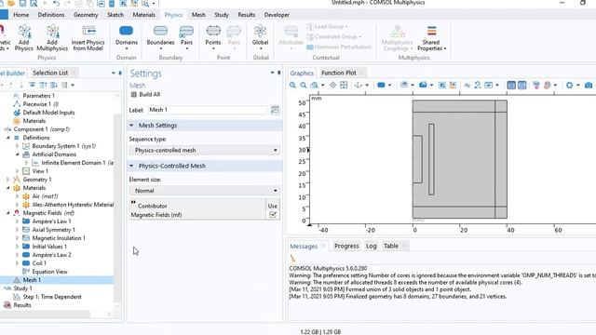Click Build All in Settings
596x335 pixels.
(x=145, y=94)
